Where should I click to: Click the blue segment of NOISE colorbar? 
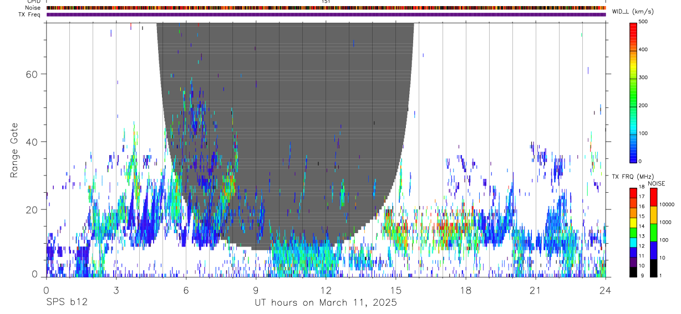tap(653, 250)
